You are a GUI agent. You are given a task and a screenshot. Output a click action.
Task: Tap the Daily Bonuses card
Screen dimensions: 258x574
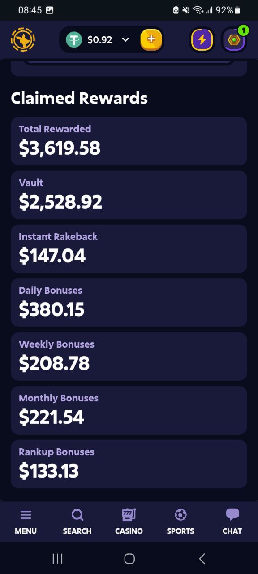[x=129, y=303]
